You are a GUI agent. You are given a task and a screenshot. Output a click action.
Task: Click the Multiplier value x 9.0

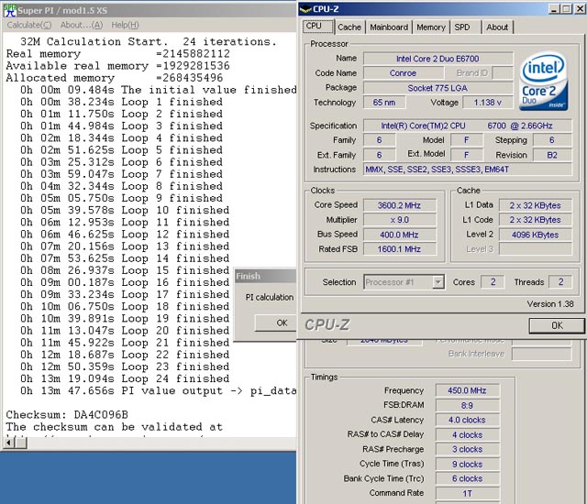[400, 220]
